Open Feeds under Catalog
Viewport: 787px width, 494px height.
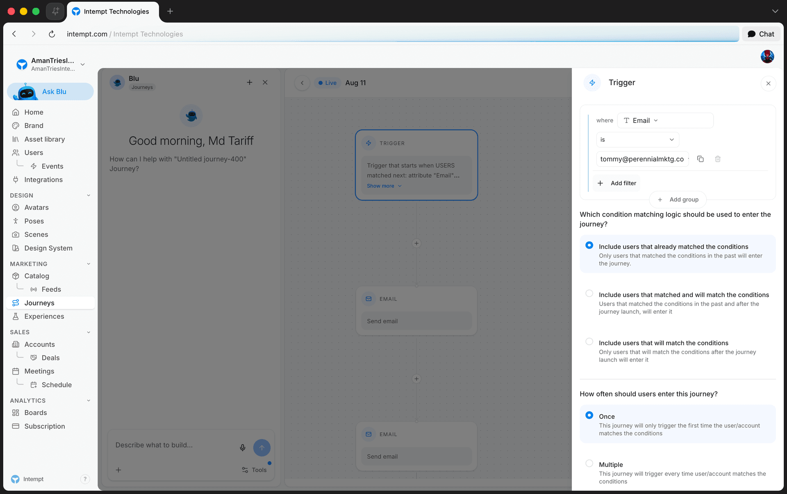tap(51, 290)
